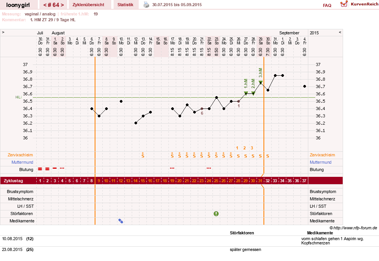Click the LH / SST label on the left
The height and width of the screenshot is (261, 379).
point(25,206)
